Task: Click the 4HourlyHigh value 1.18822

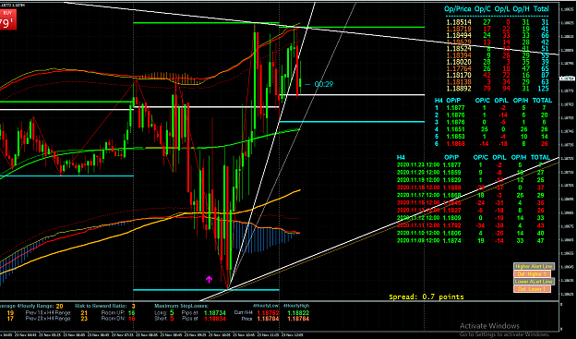Action: click(298, 313)
